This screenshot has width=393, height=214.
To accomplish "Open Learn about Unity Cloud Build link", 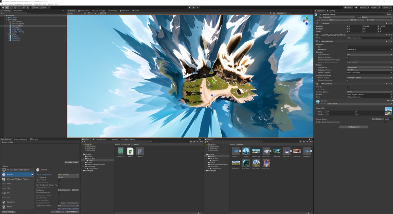I will (x=67, y=208).
